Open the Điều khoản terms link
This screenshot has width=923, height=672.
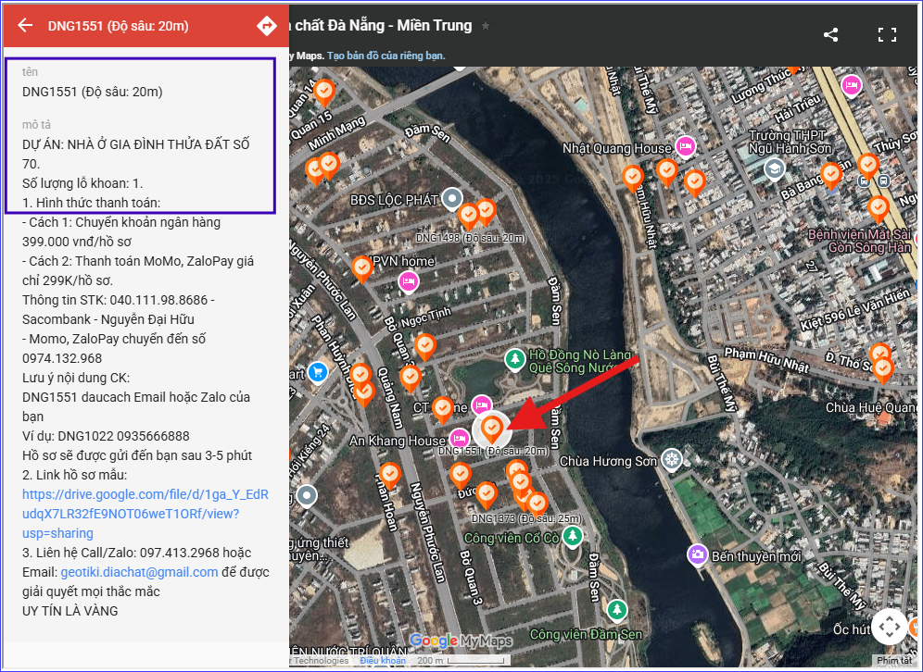[383, 660]
